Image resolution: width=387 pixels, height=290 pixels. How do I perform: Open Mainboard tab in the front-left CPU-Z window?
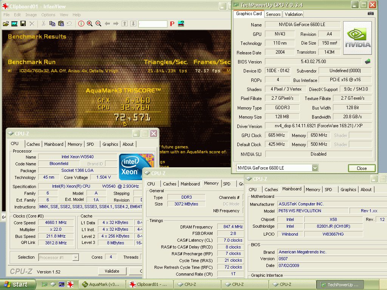click(54, 144)
